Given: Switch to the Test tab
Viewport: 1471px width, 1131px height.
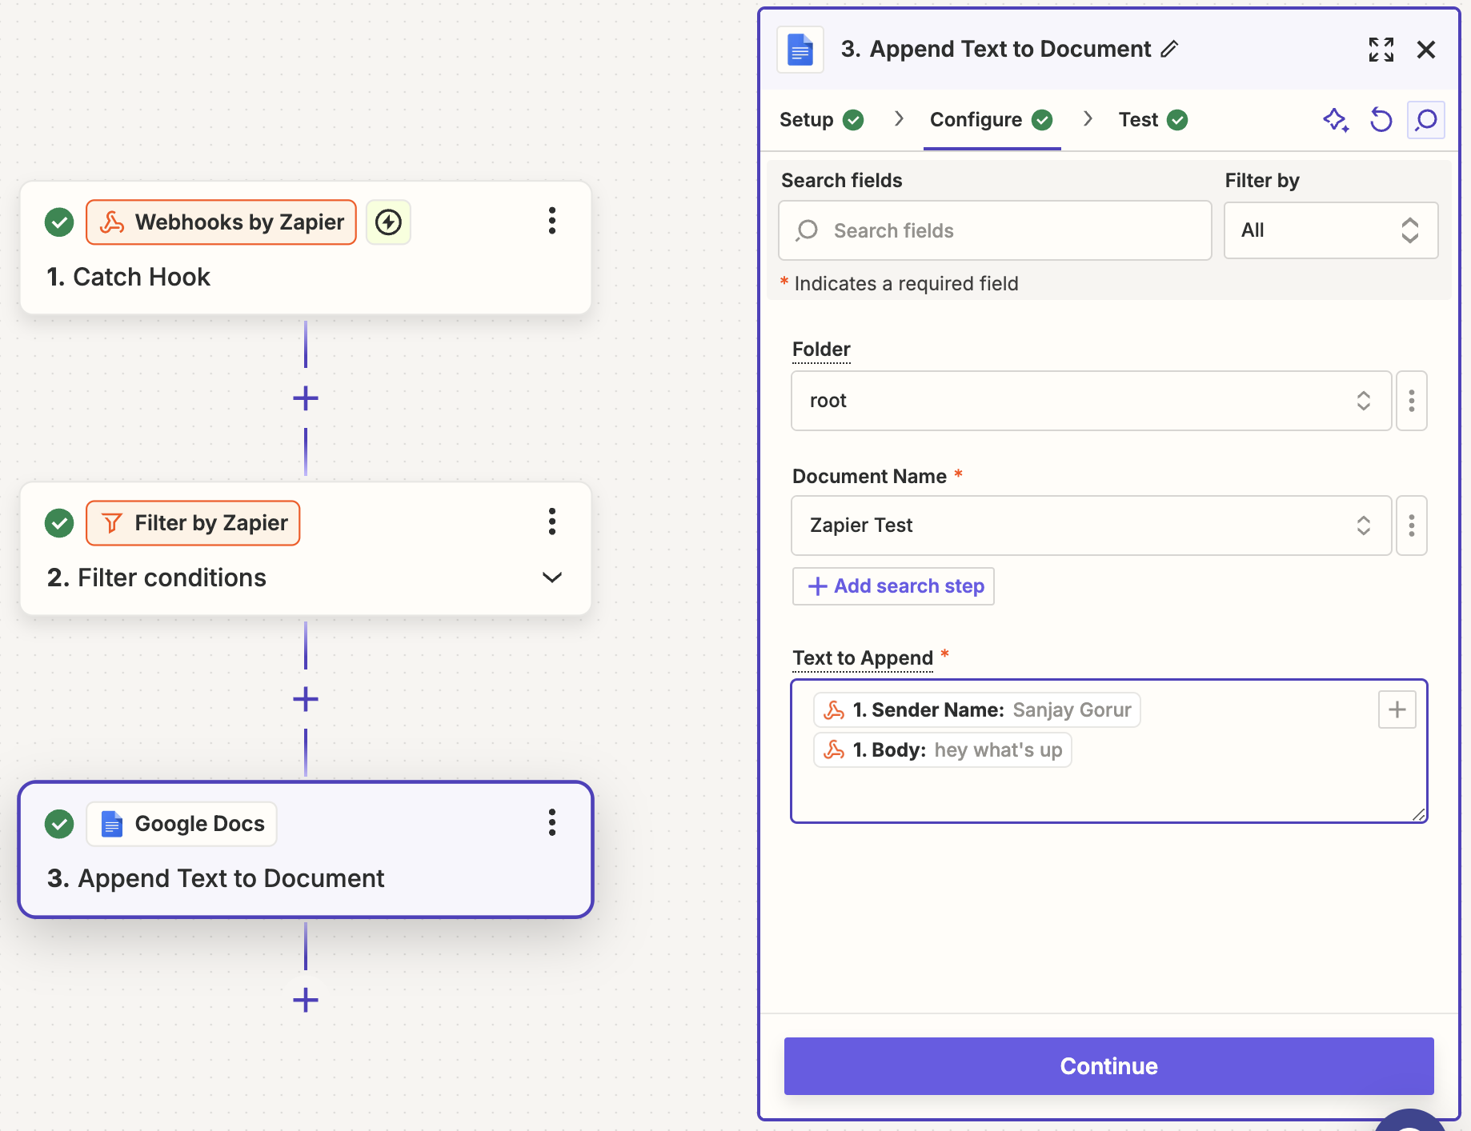Looking at the screenshot, I should pyautogui.click(x=1153, y=120).
